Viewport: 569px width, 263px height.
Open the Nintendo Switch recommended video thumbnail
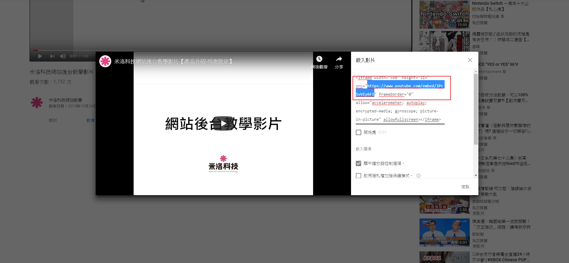tap(444, 14)
